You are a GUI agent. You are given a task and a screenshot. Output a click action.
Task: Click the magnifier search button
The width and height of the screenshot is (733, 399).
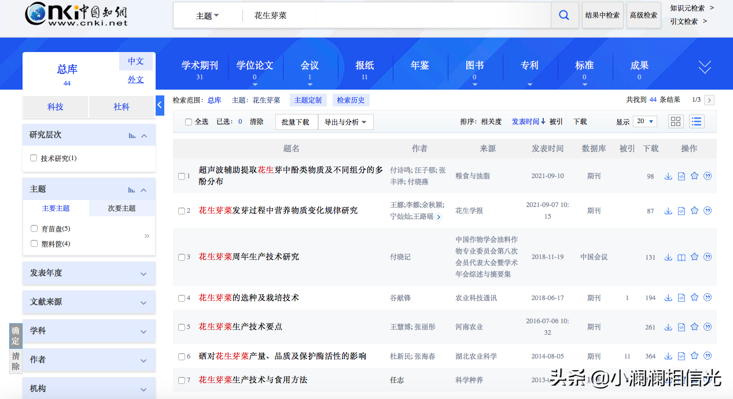tap(564, 16)
